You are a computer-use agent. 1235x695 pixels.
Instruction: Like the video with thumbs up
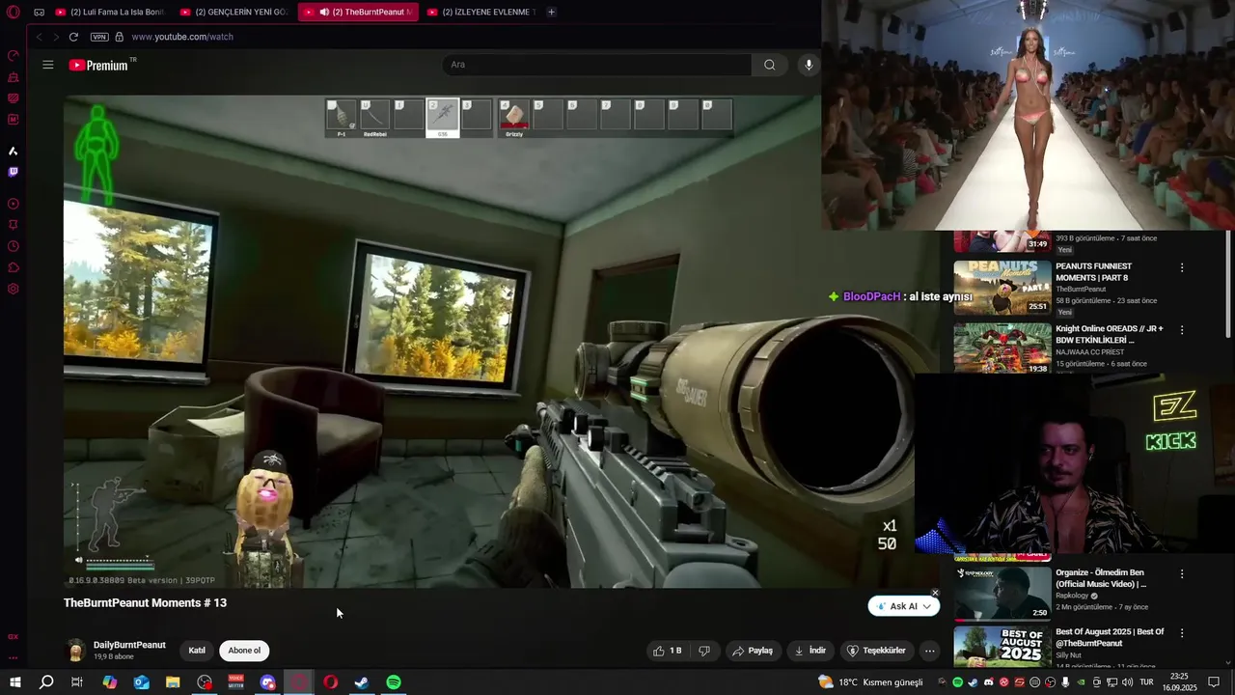click(668, 651)
